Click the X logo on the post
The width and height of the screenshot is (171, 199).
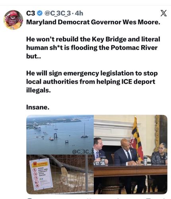pos(163,13)
